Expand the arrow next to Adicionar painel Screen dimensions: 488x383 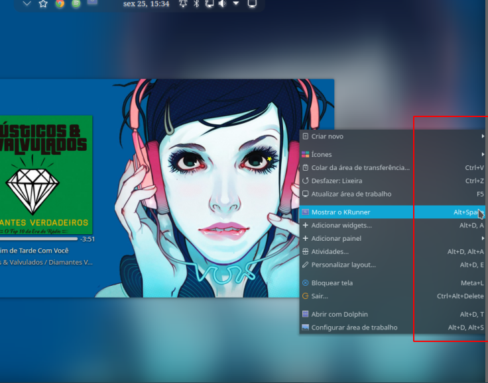pyautogui.click(x=483, y=238)
